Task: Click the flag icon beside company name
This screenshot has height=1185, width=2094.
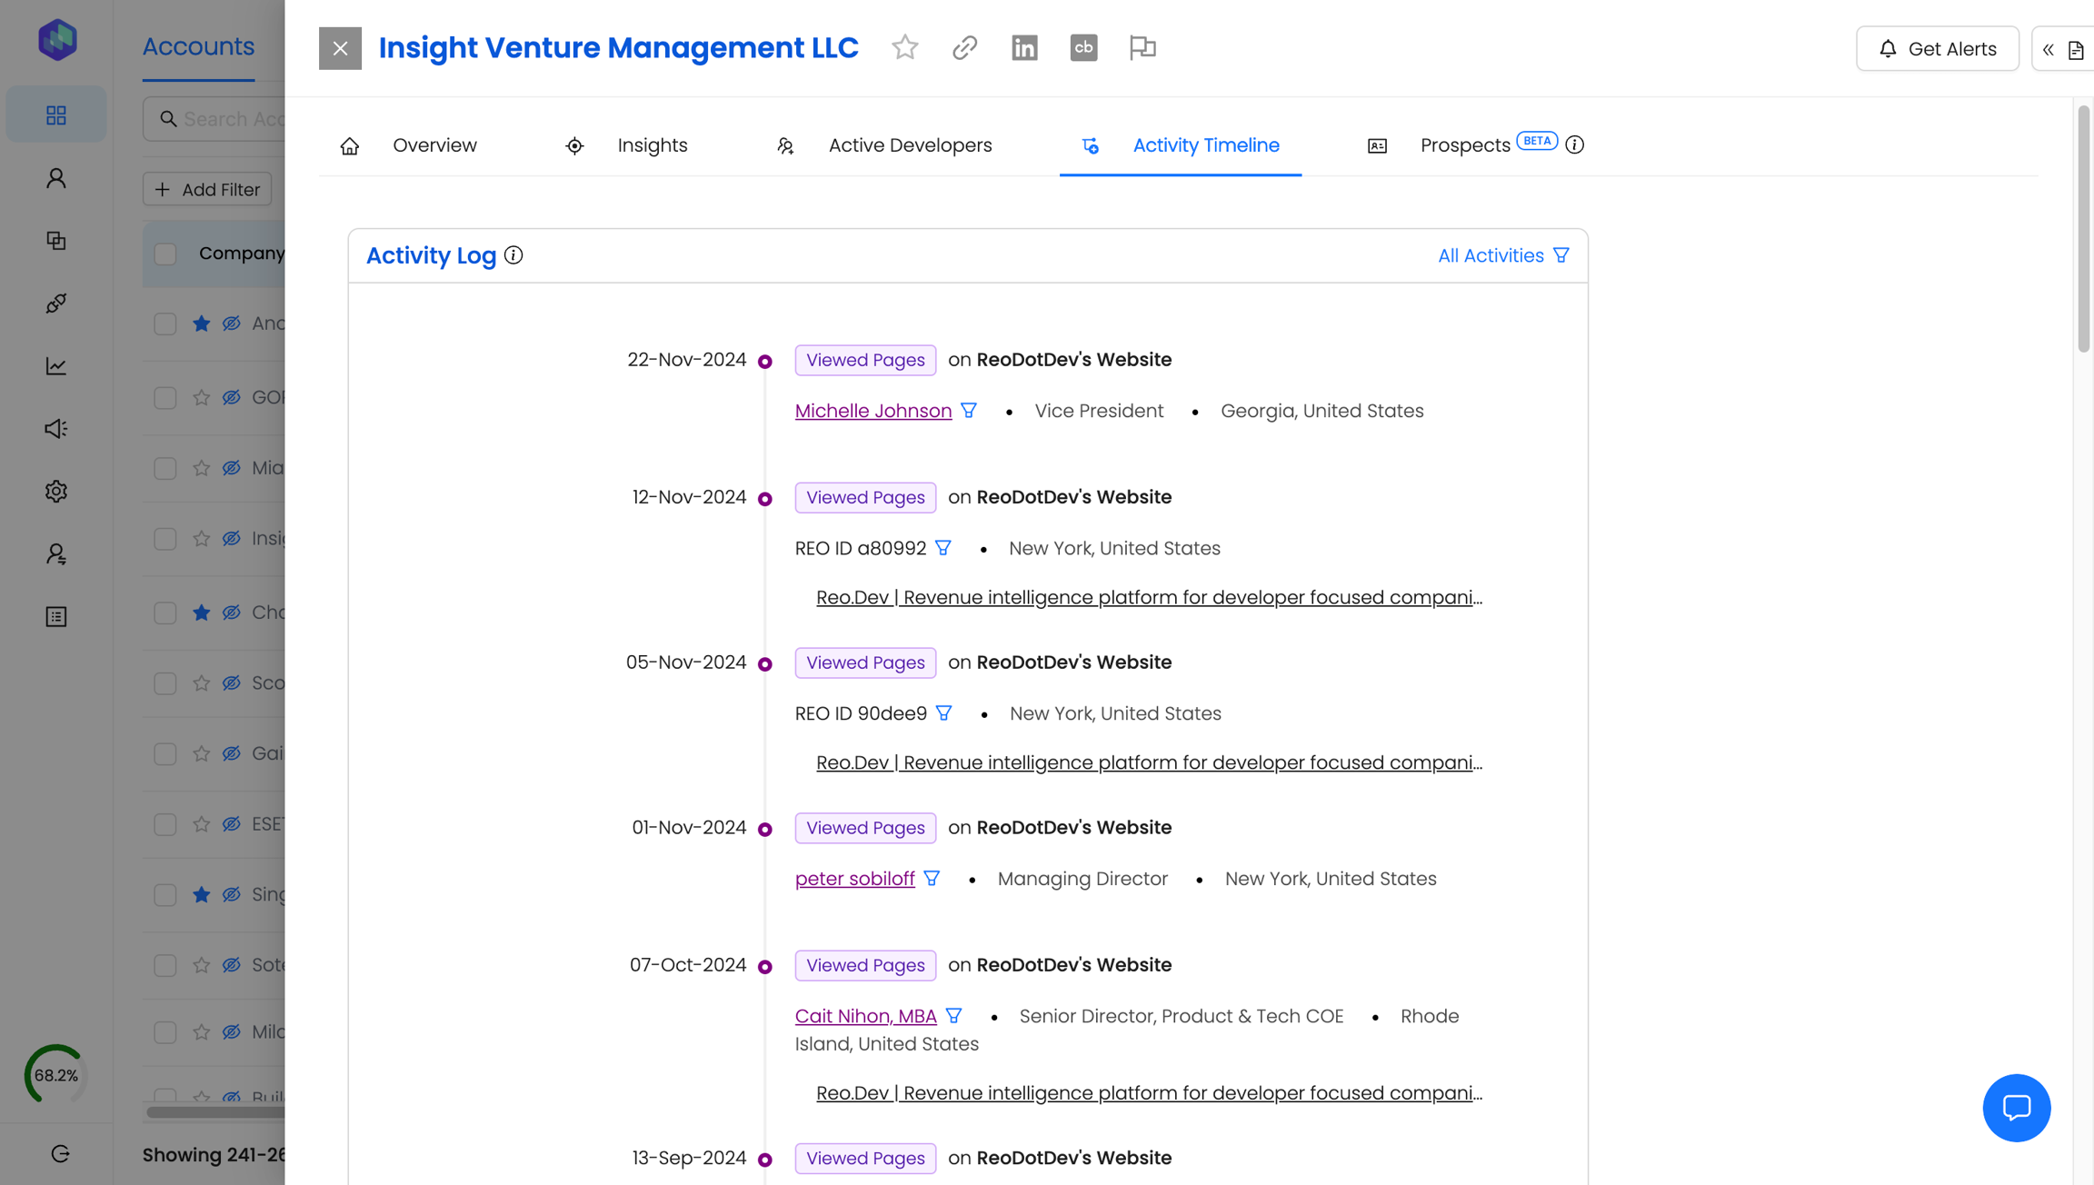Action: [1142, 48]
